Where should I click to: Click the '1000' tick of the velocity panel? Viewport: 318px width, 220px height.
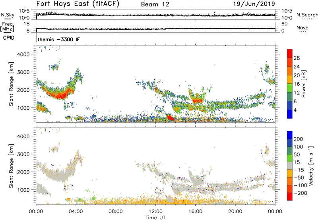[23, 190]
